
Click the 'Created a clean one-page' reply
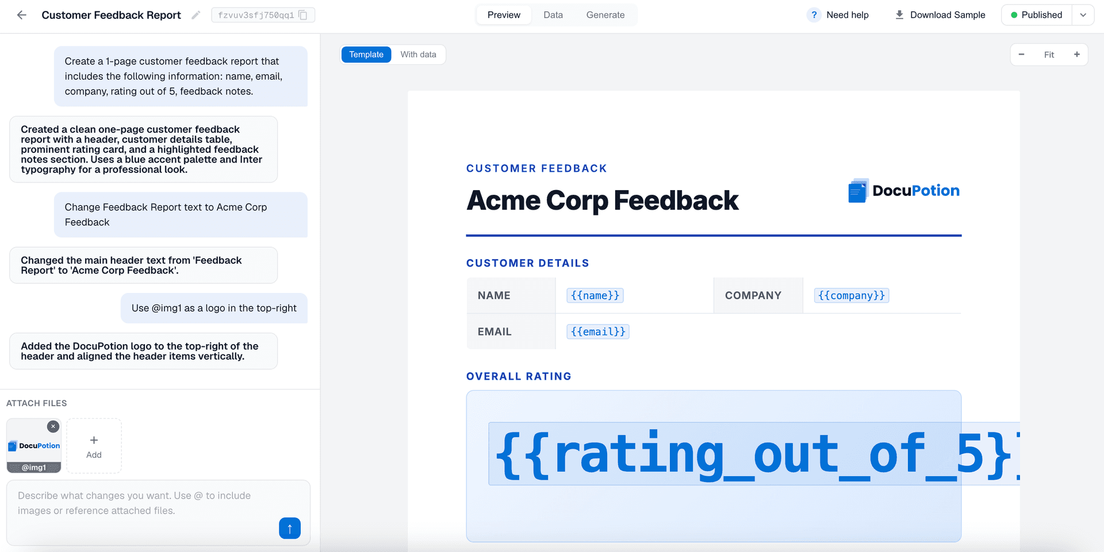(143, 149)
